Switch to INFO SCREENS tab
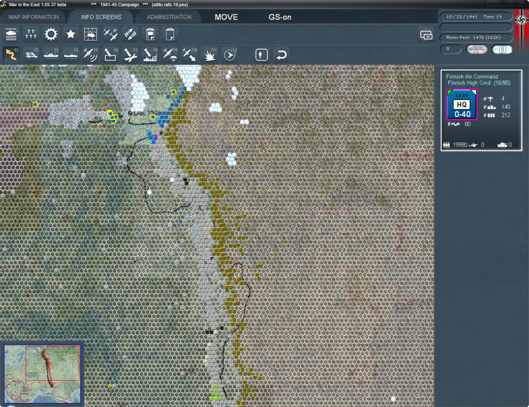 (101, 17)
